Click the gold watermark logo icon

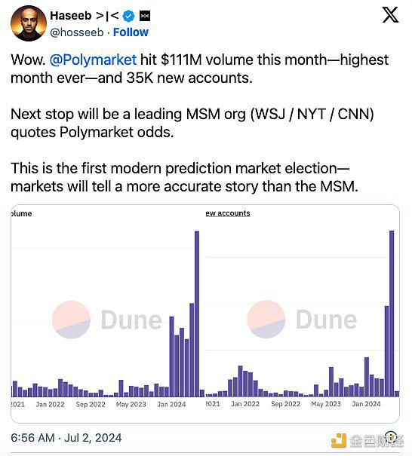point(339,441)
